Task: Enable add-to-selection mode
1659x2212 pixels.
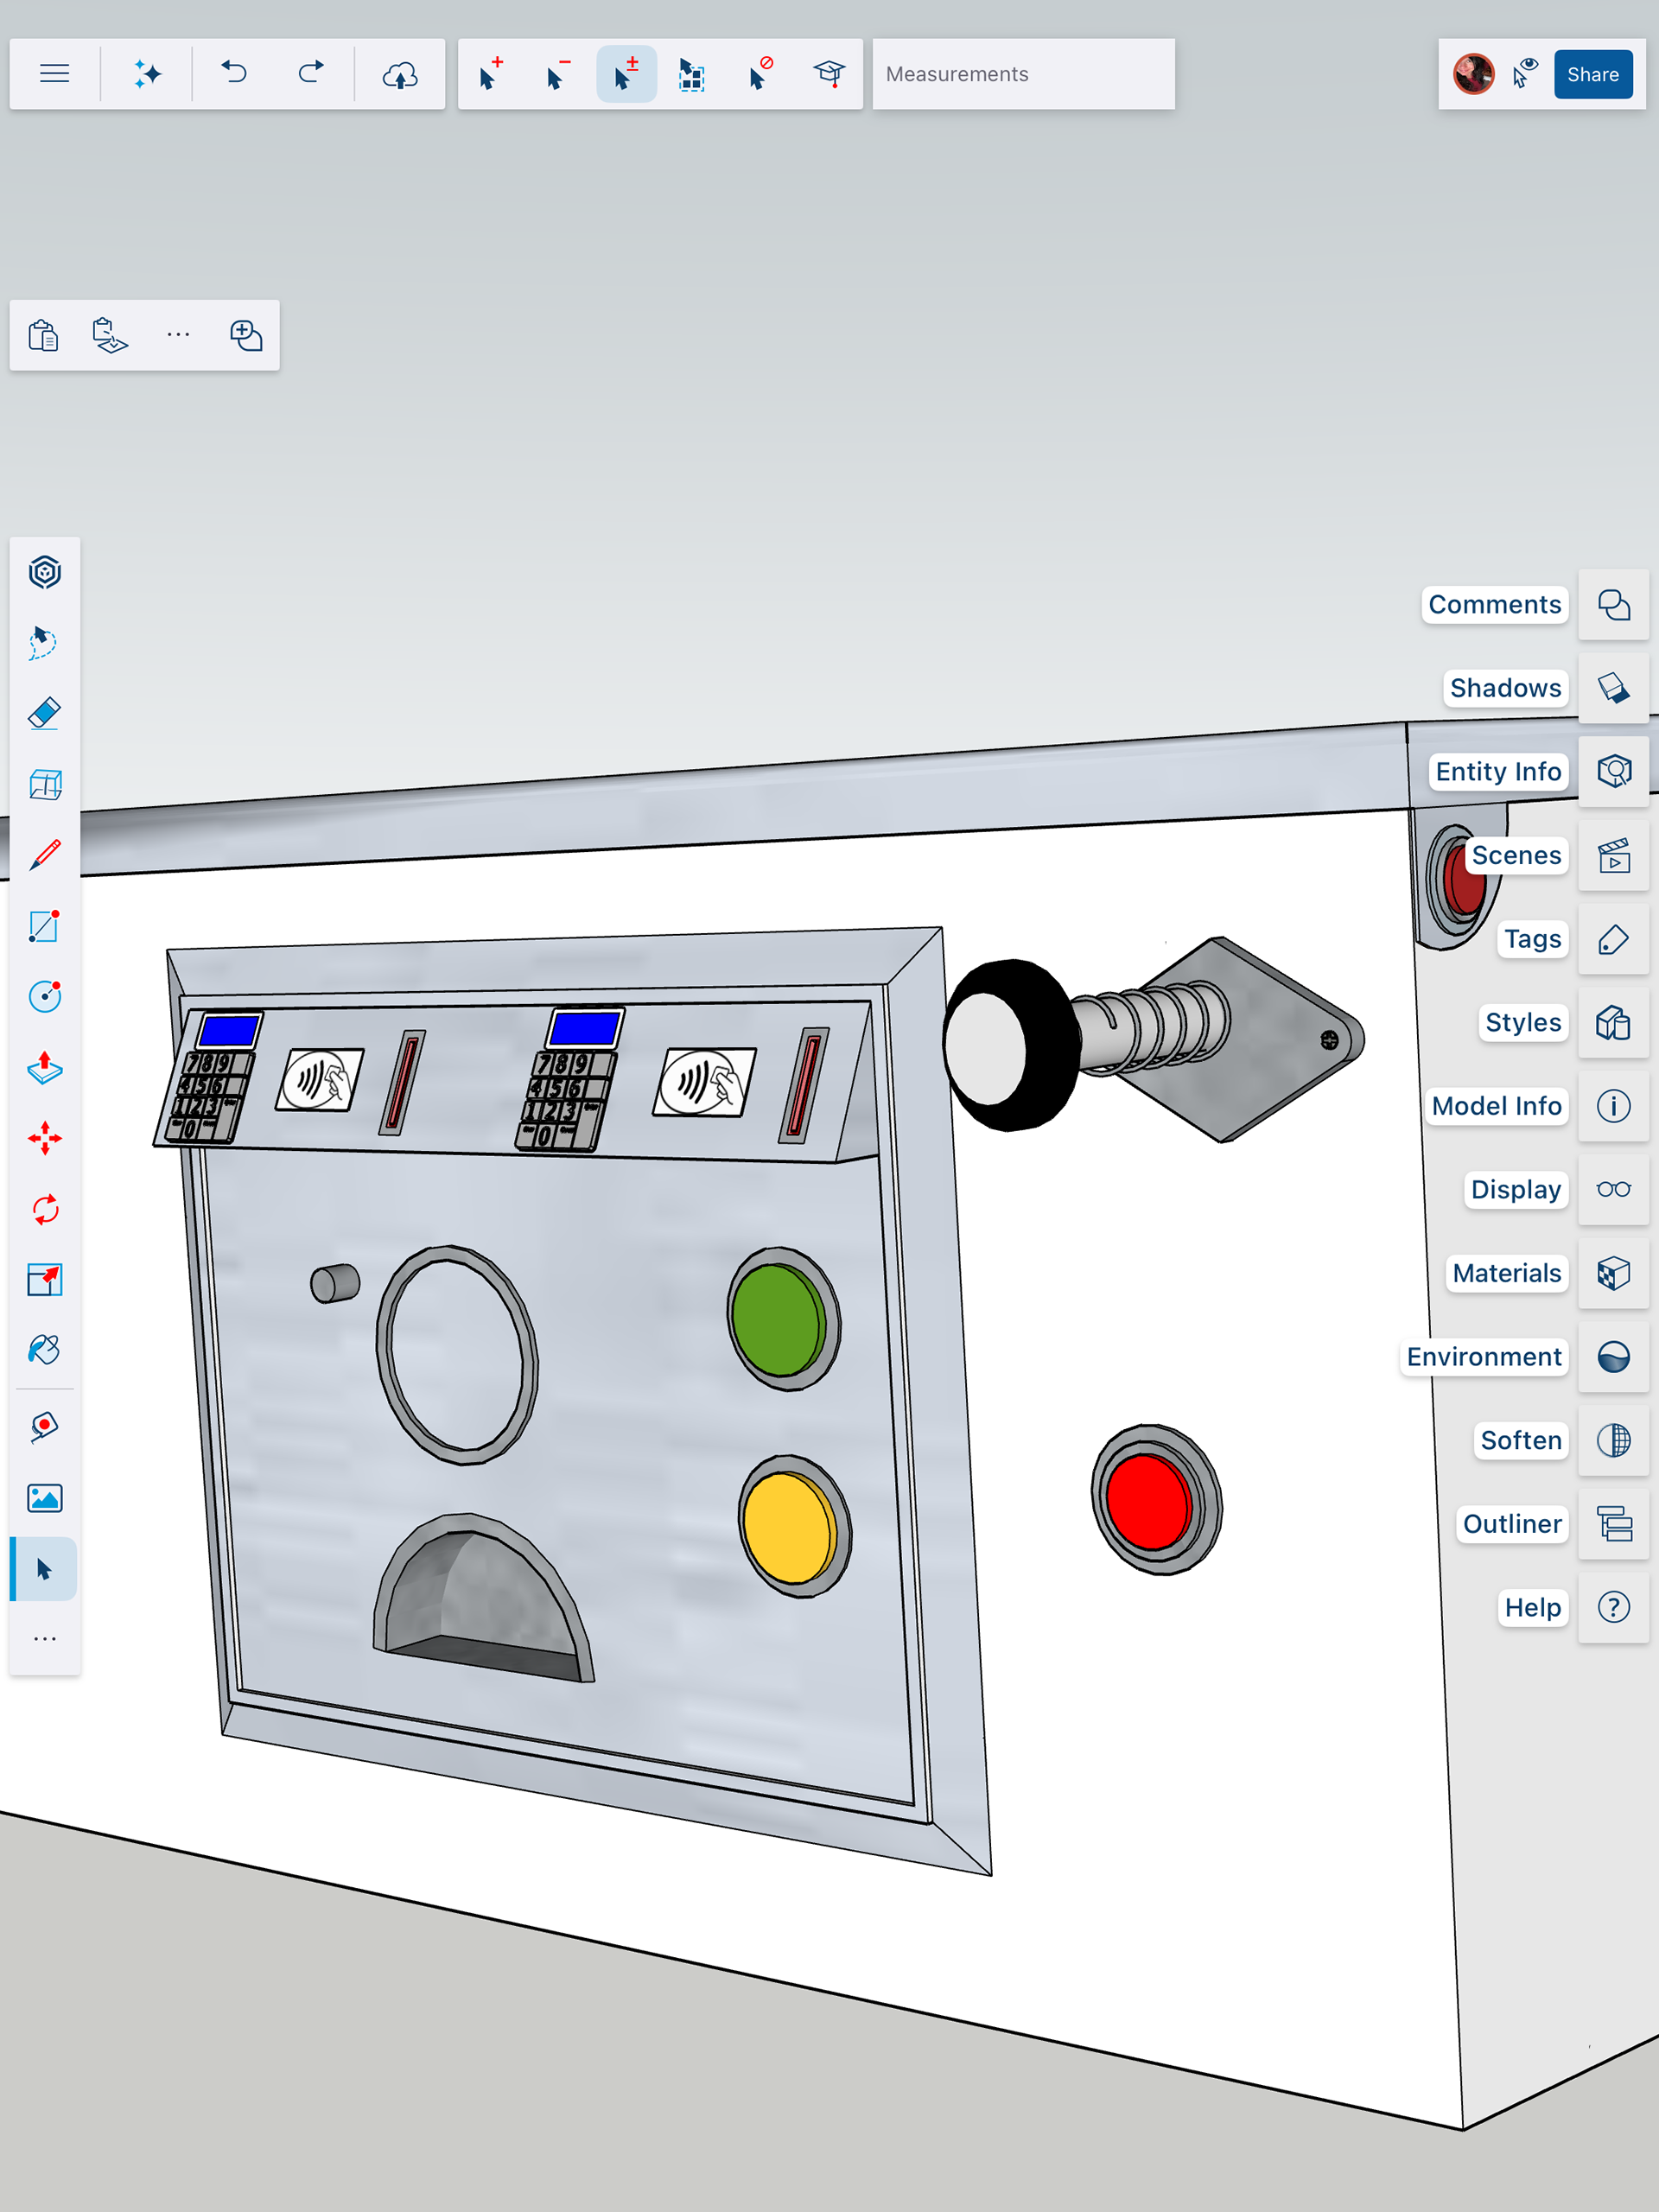Action: (490, 74)
